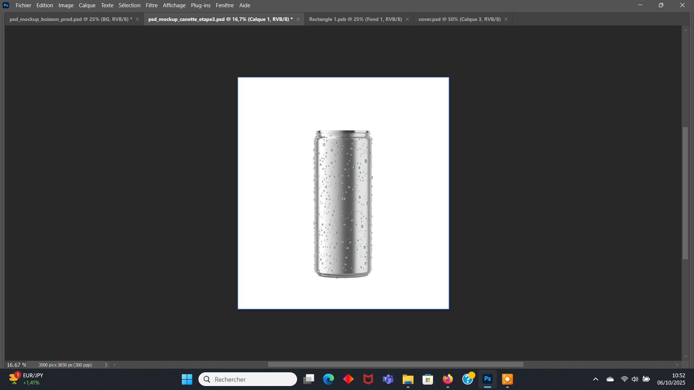The image size is (694, 390).
Task: Open the Fichier menu
Action: [23, 5]
